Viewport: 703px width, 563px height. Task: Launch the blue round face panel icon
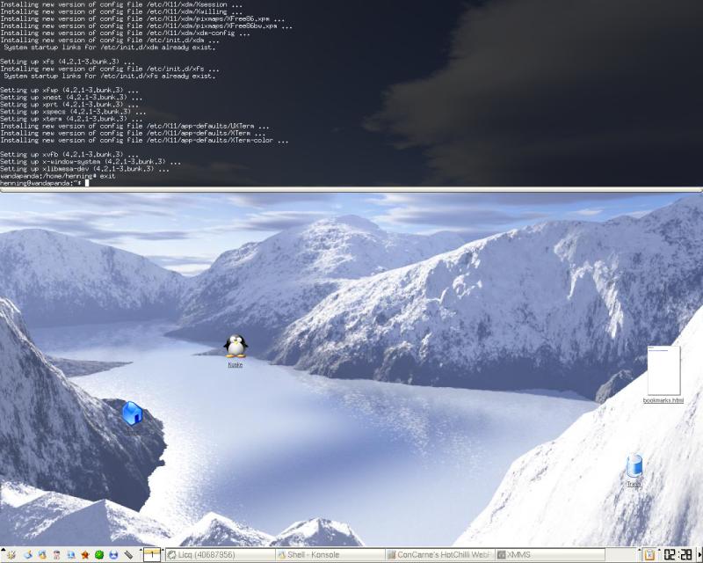(x=113, y=555)
